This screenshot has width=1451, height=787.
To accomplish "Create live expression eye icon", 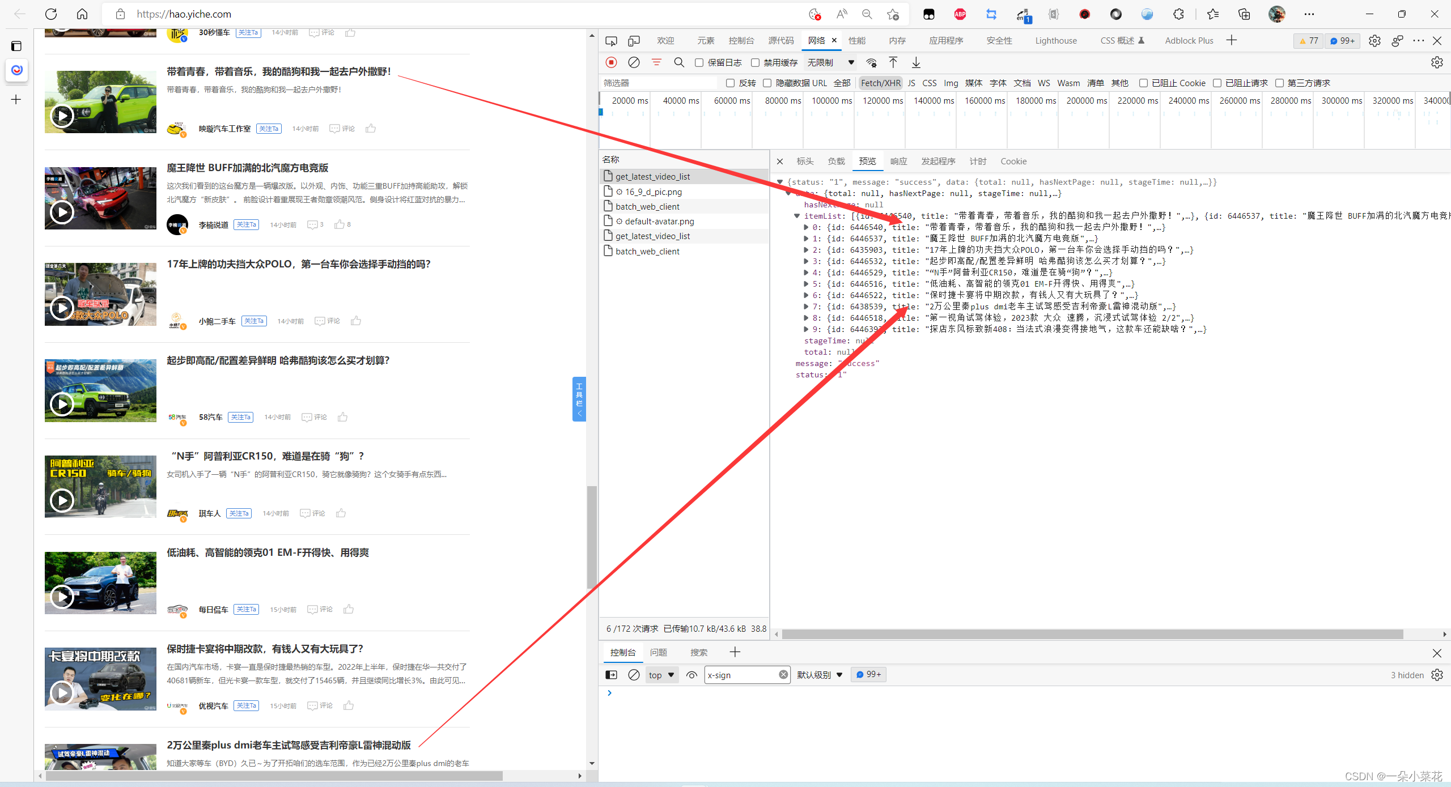I will pyautogui.click(x=691, y=675).
